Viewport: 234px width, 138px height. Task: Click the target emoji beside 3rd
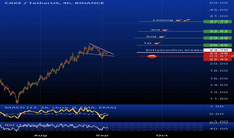[x=165, y=30]
